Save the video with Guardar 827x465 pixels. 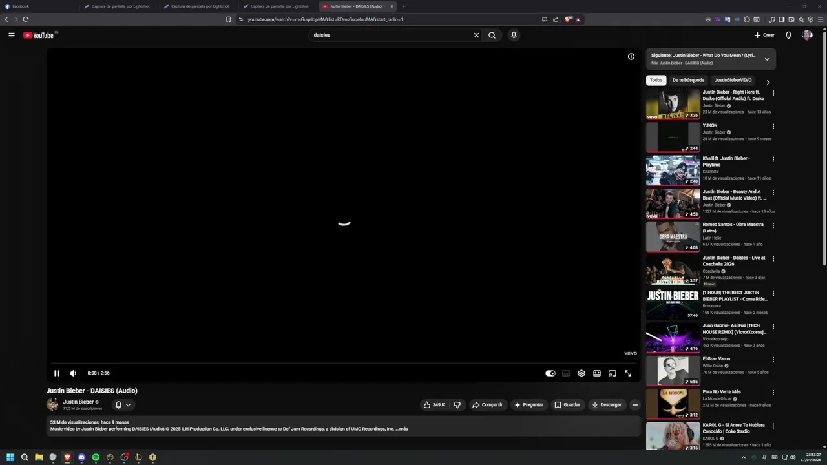(x=567, y=405)
